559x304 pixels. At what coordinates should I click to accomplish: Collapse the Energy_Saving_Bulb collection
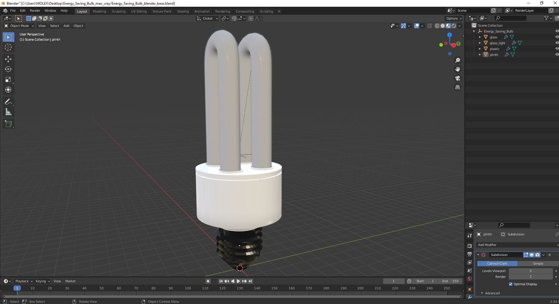pos(474,31)
